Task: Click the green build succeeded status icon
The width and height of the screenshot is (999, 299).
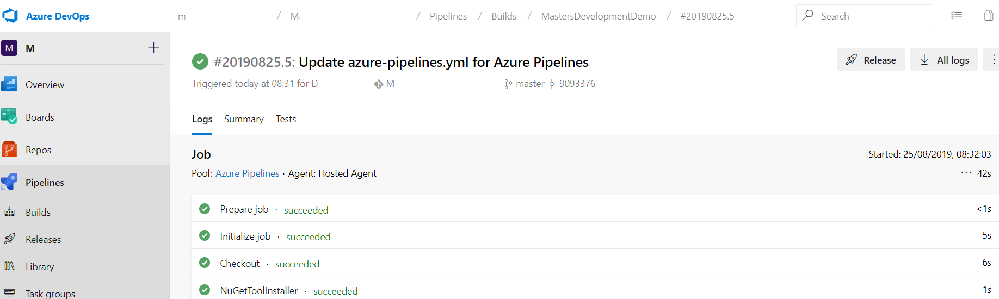Action: click(x=200, y=61)
